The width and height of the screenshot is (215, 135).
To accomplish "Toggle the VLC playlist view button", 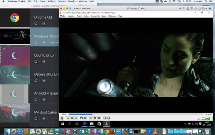I will [x=91, y=118].
